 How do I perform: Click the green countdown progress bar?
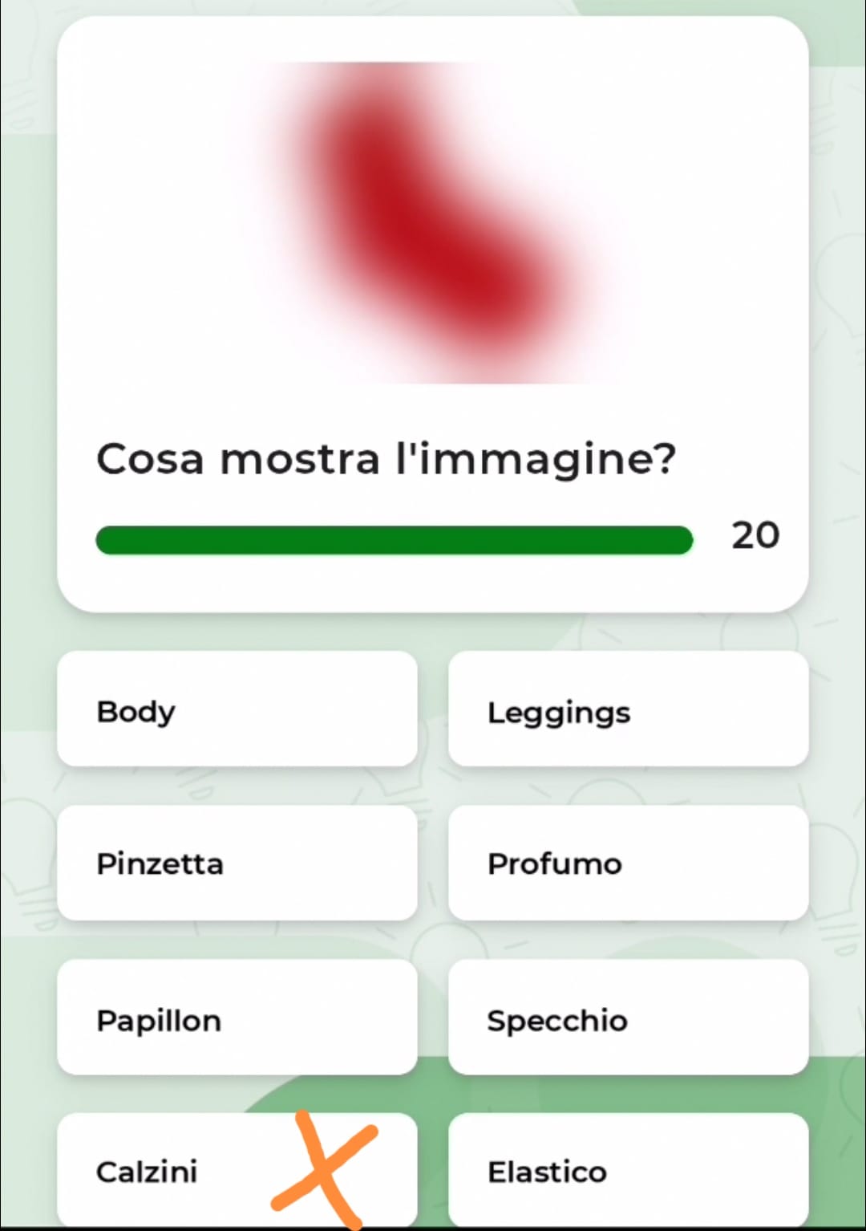point(394,540)
